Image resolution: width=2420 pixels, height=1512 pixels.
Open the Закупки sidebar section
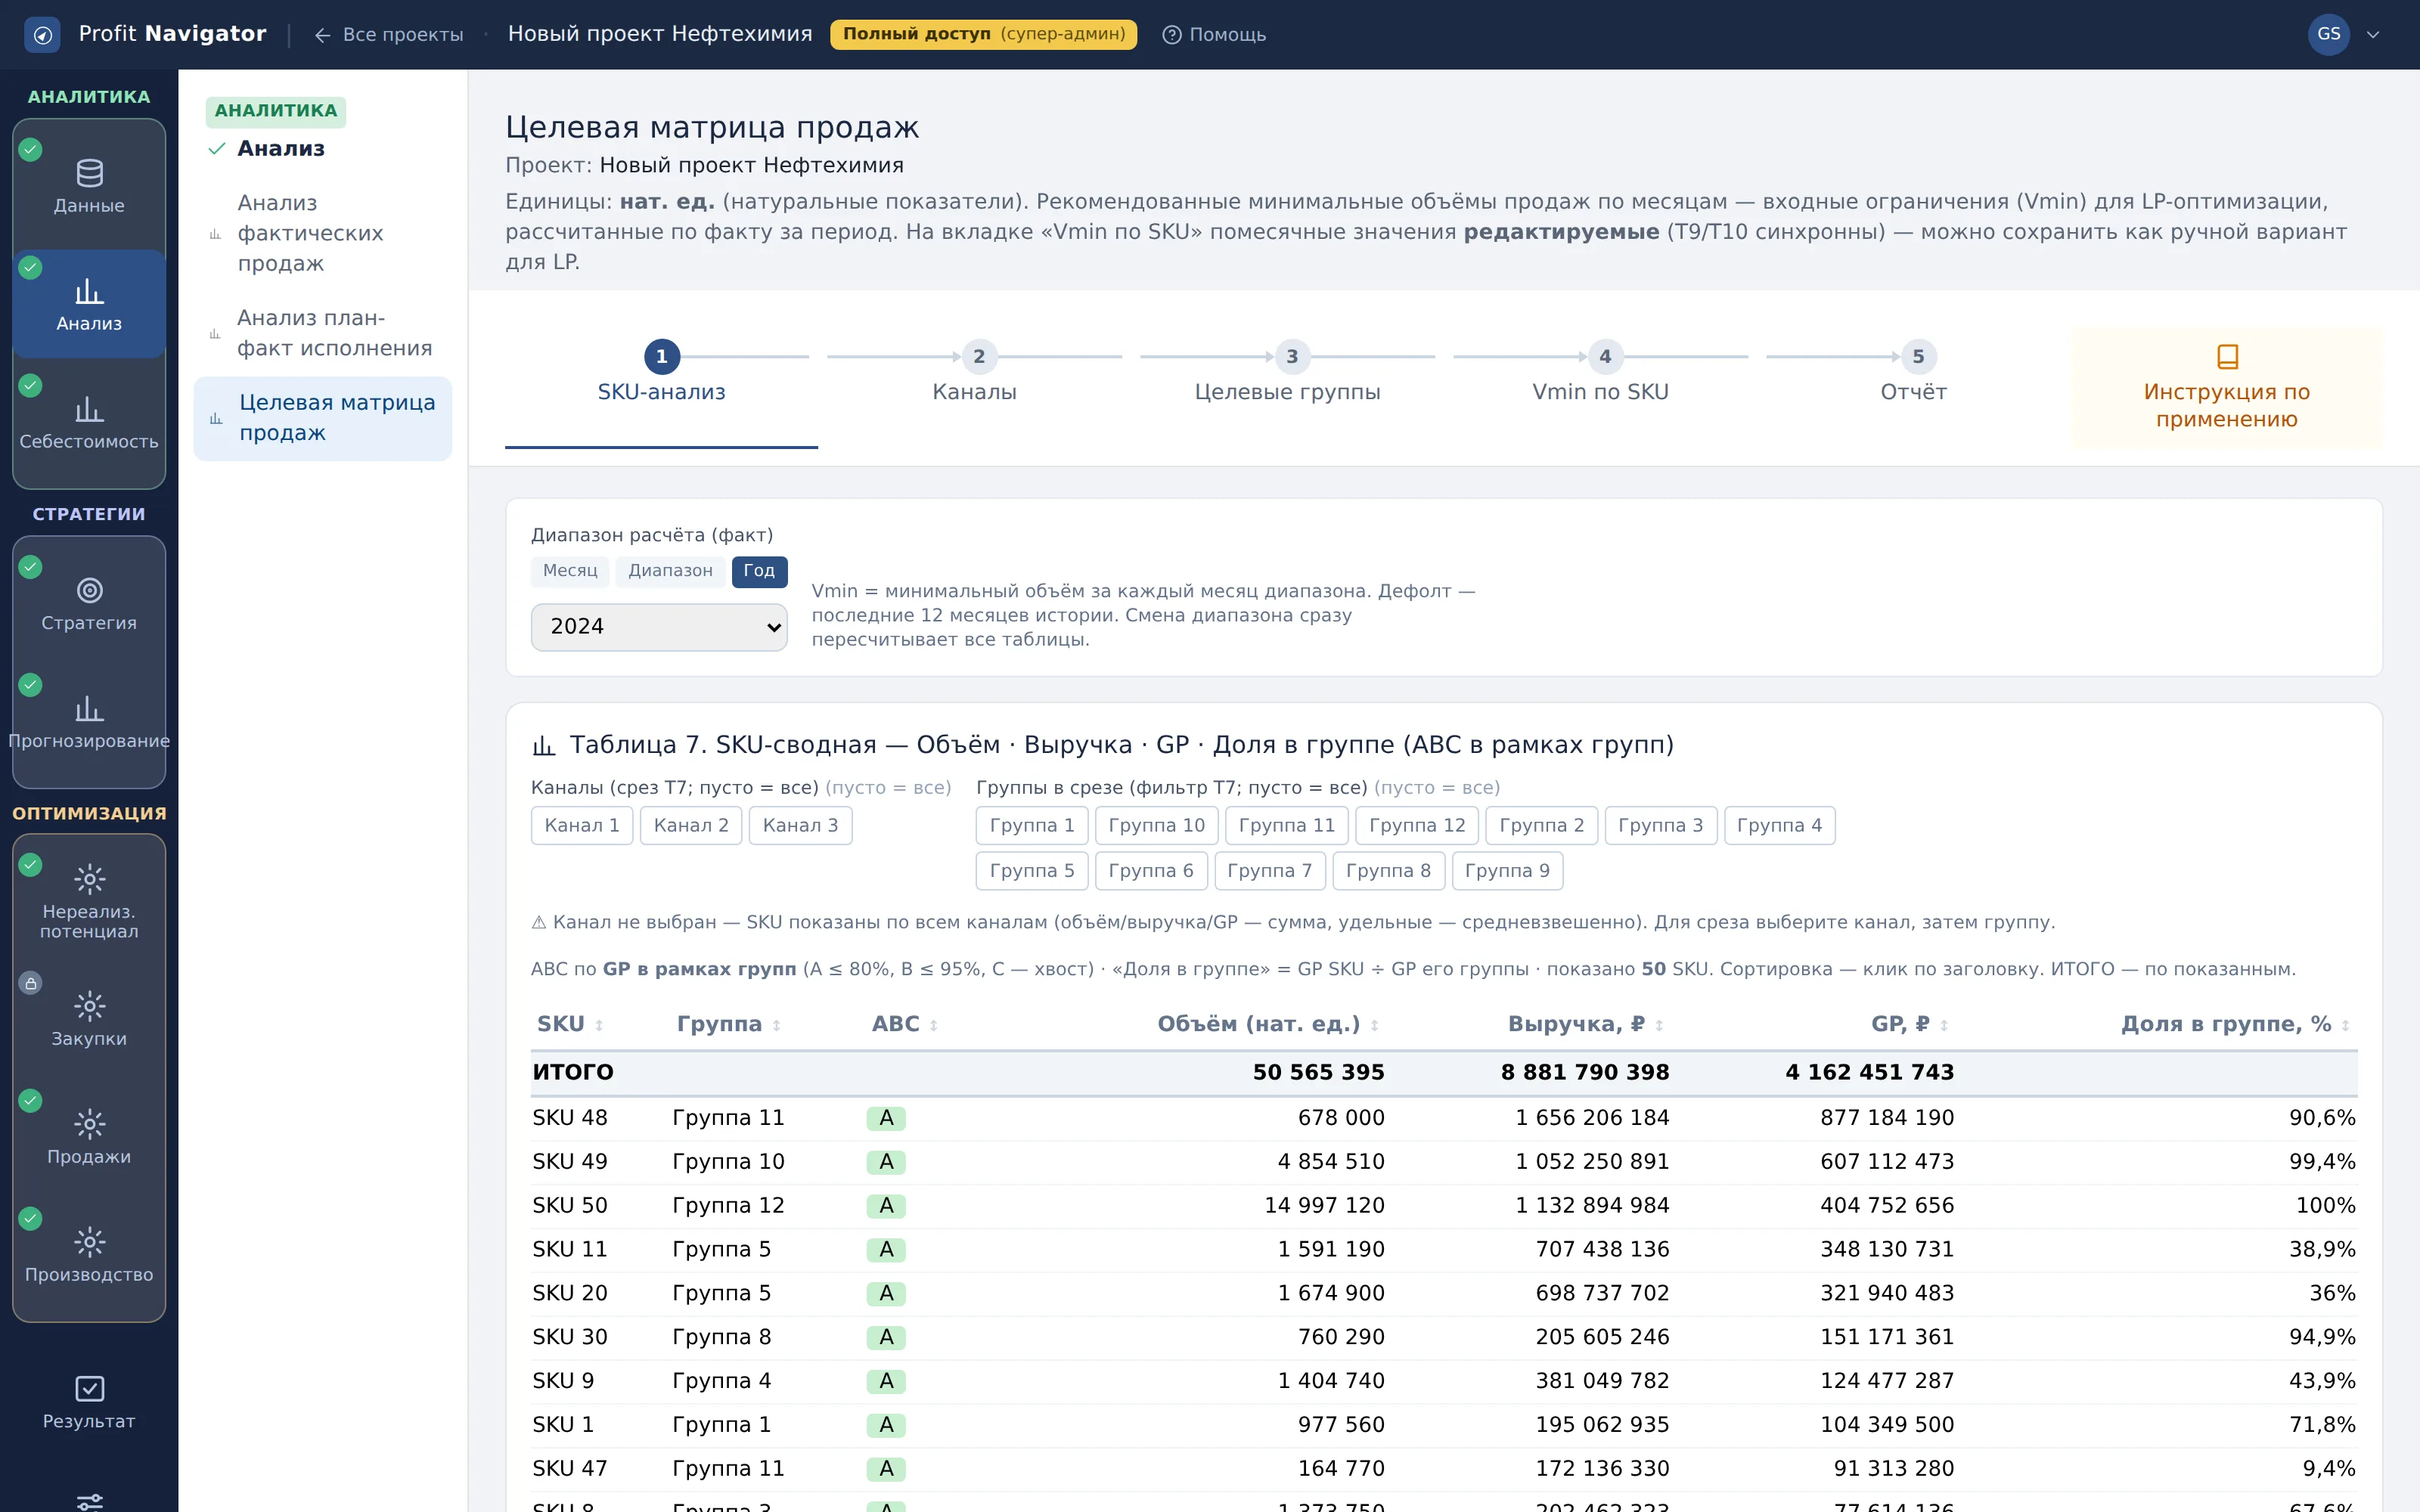click(89, 1020)
